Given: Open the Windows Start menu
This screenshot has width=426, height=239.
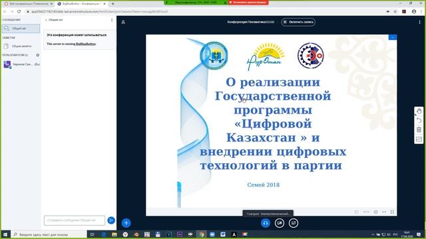Looking at the screenshot, I should click(x=5, y=234).
